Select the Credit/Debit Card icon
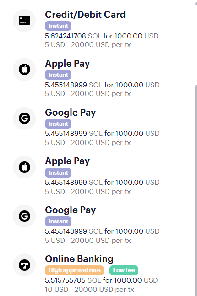This screenshot has height=296, width=197. click(24, 21)
